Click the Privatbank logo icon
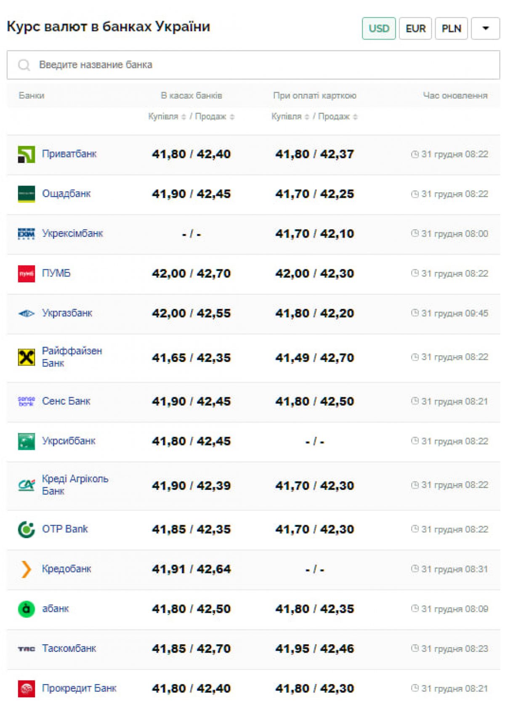Screen dimensions: 505x704 click(x=26, y=154)
